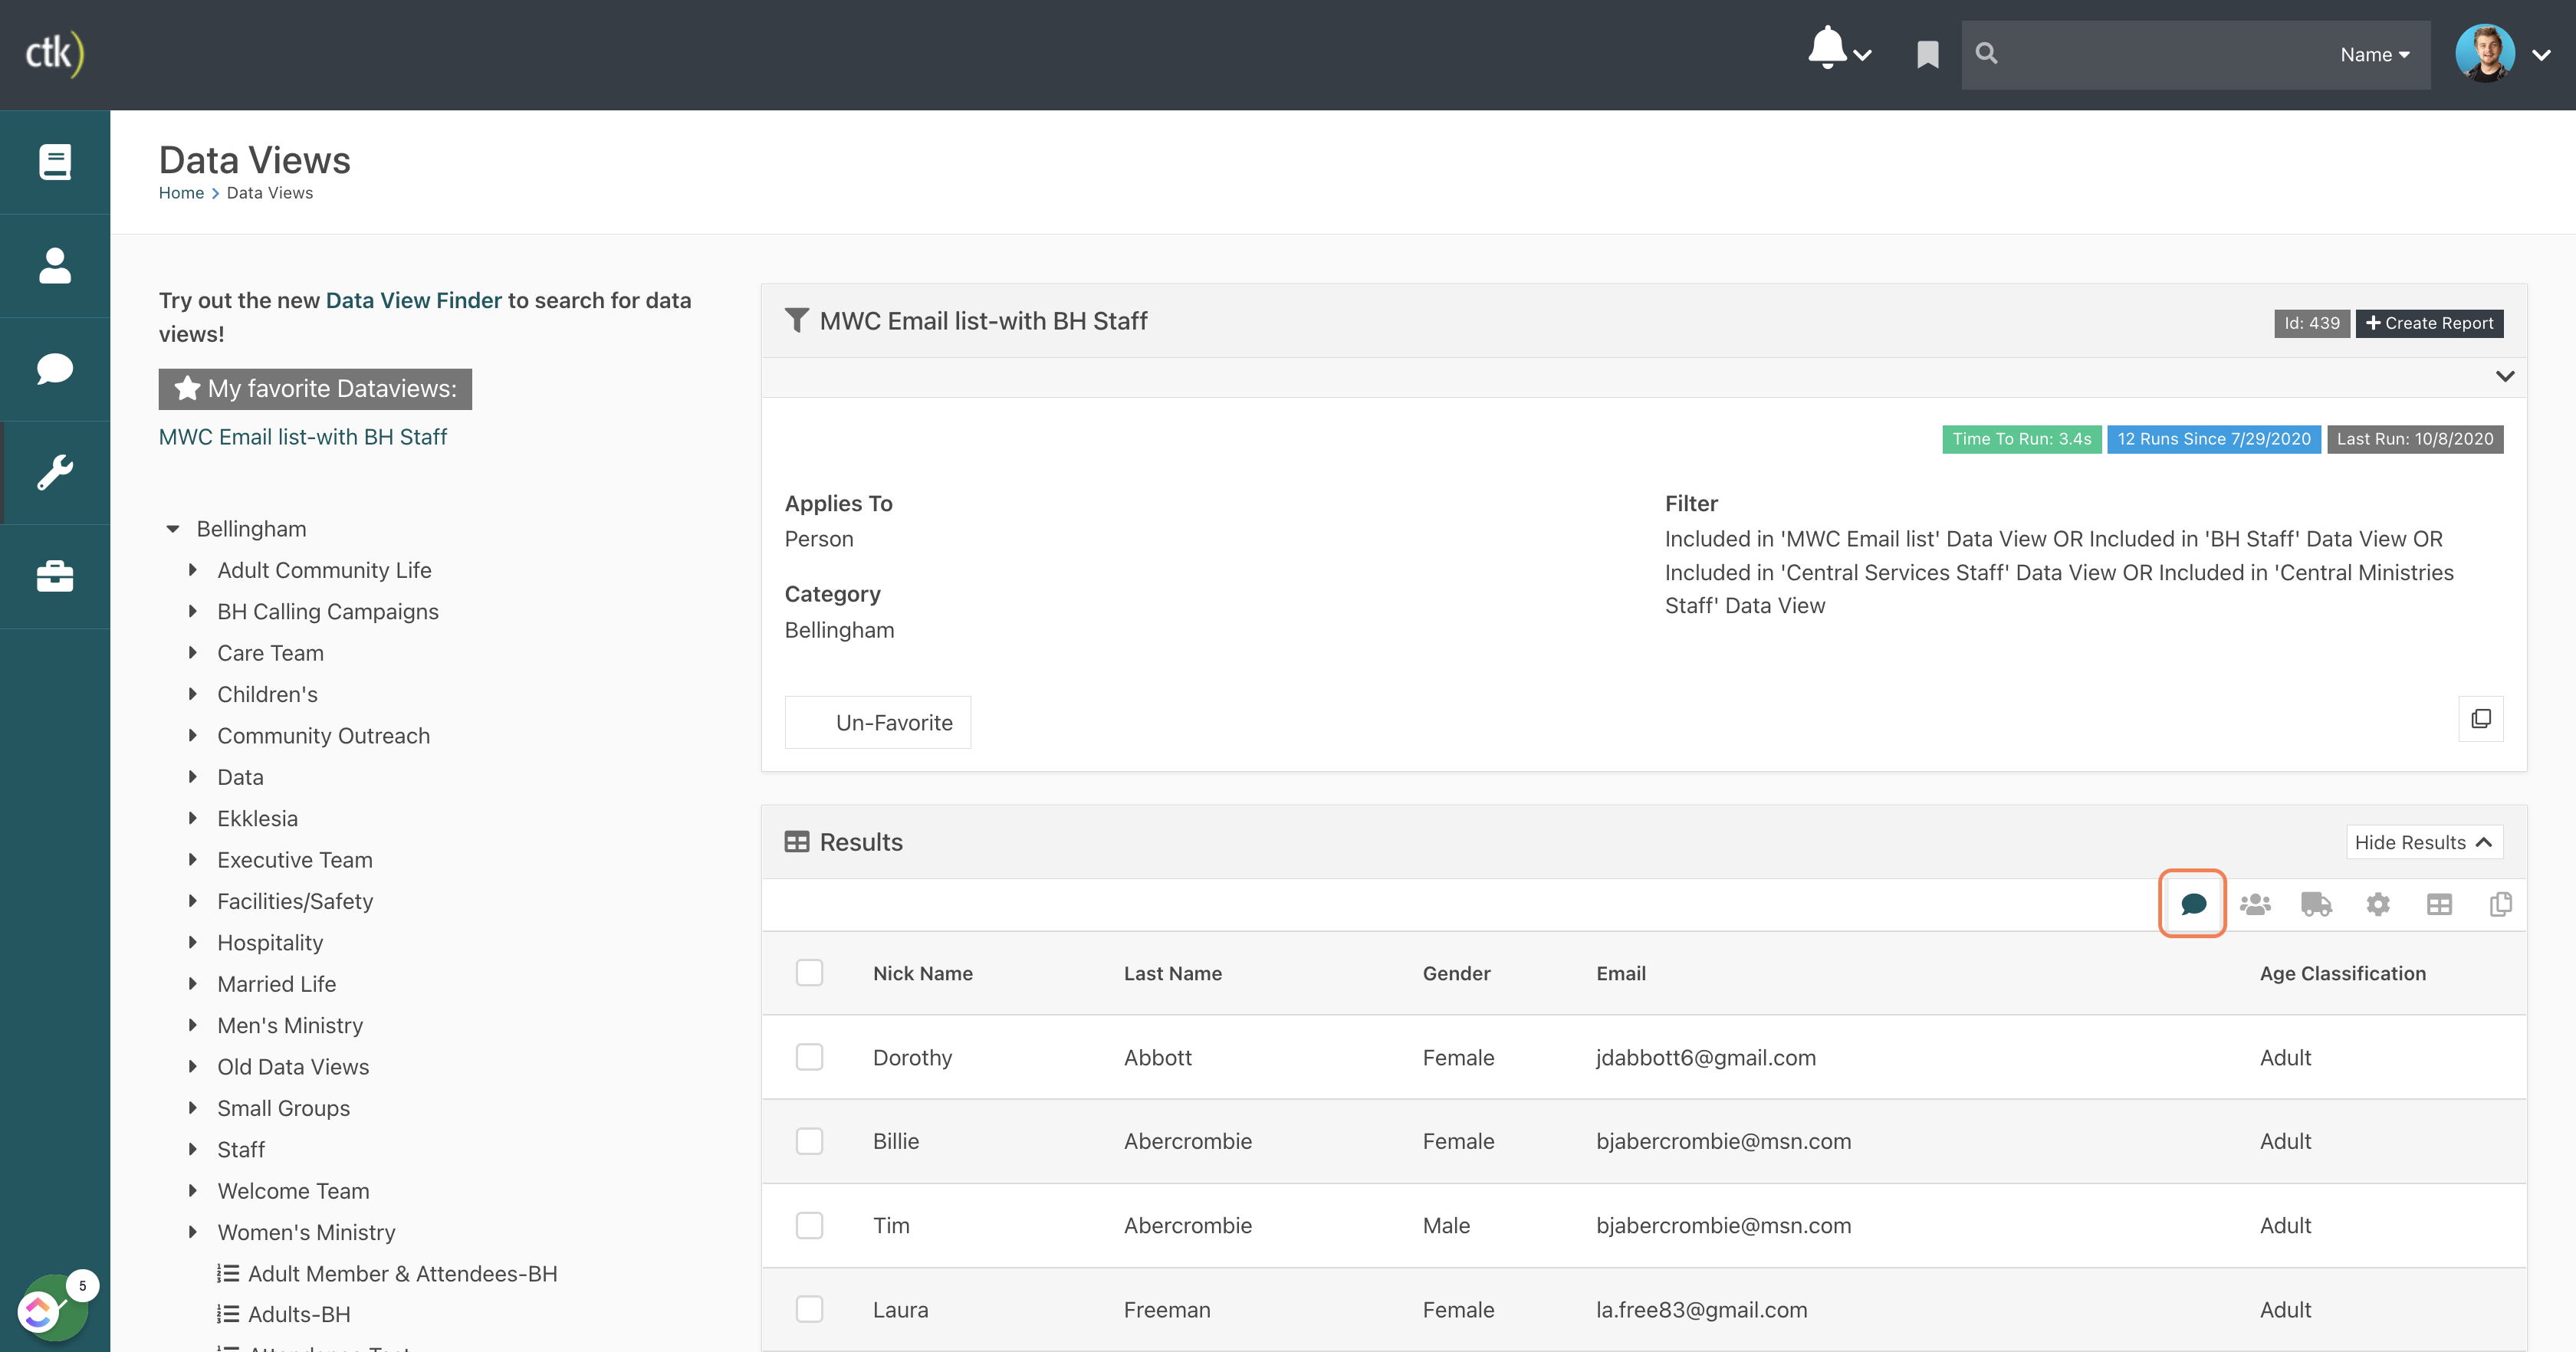Open favorite MWC Email list-with BH Staff link
The image size is (2576, 1352).
tap(303, 437)
